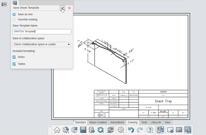Click the panel dock arrow icon at top left
Screen dimensions: 206x135
coord(4,4)
